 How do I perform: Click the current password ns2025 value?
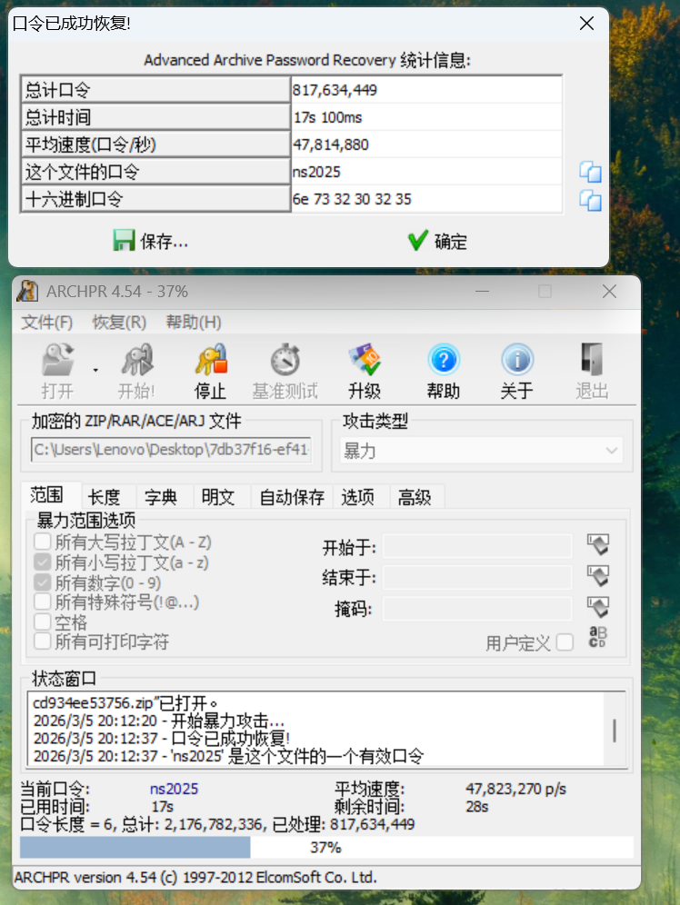tap(174, 789)
